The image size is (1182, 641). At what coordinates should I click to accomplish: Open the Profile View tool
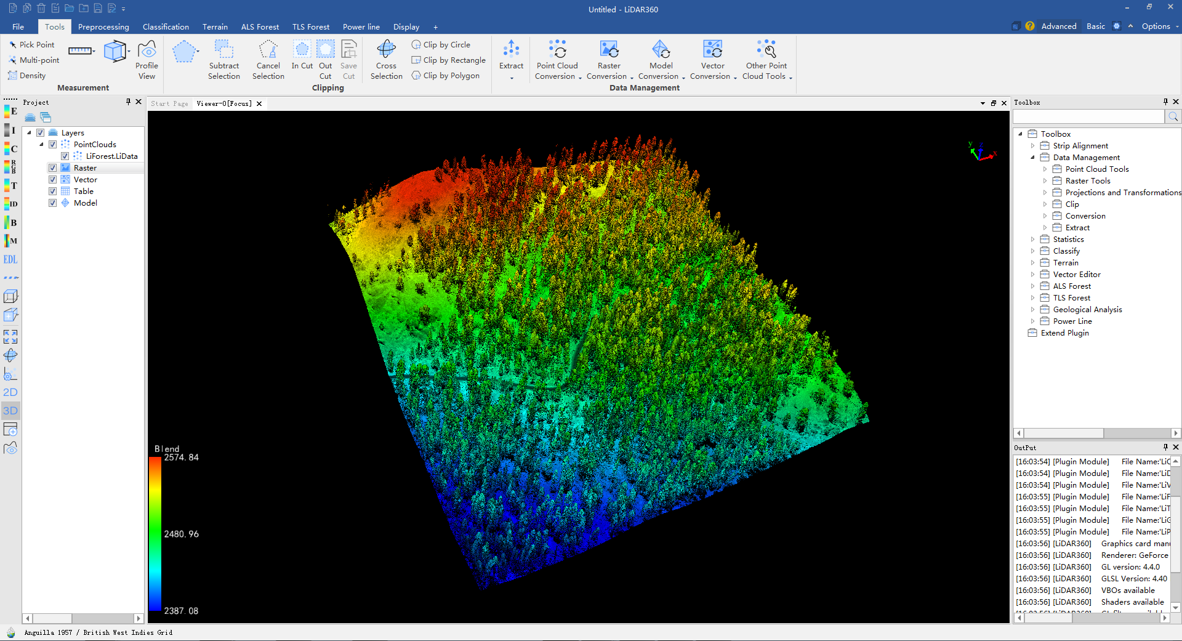(x=147, y=60)
